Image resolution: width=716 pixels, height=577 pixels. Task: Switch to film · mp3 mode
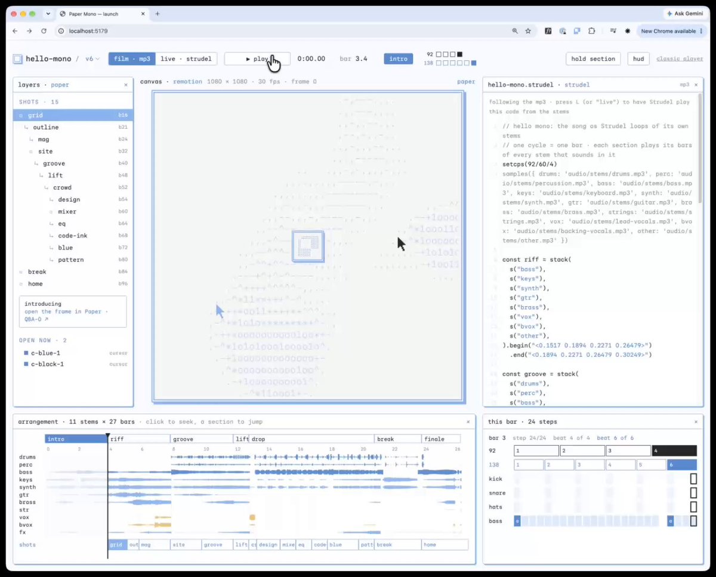(132, 59)
